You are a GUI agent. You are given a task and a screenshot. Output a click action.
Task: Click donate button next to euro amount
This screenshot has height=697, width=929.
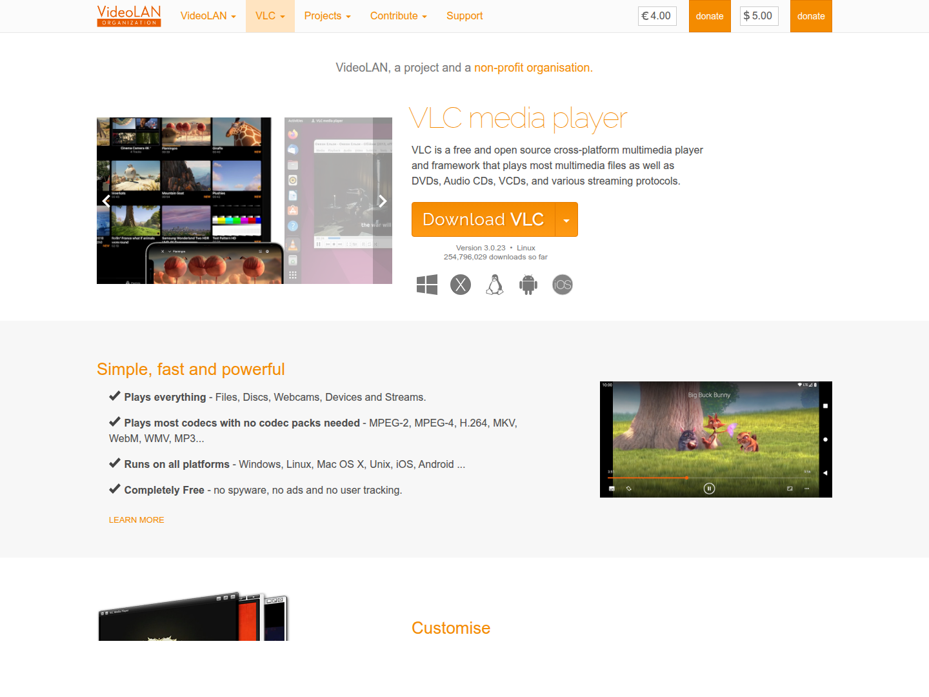click(x=710, y=16)
